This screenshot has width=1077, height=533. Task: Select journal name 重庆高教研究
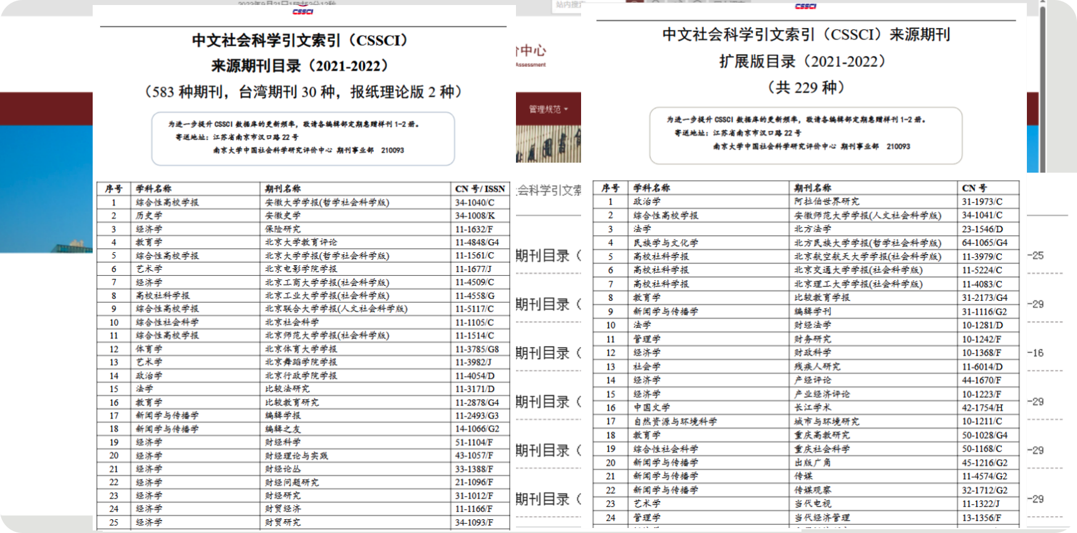click(x=822, y=435)
